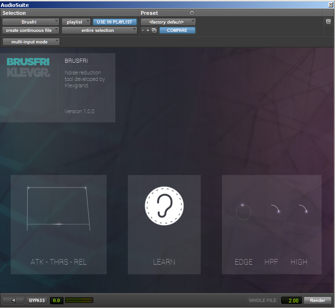
Task: Toggle the WHOLE FILE button
Action: click(263, 300)
